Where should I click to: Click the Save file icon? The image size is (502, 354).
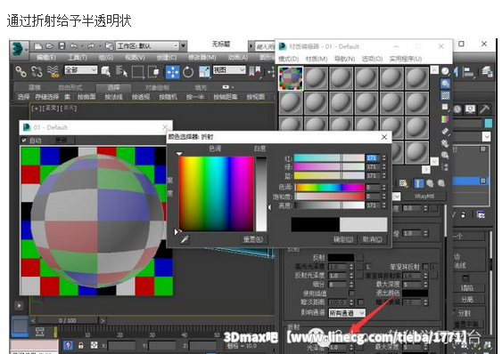click(x=62, y=46)
